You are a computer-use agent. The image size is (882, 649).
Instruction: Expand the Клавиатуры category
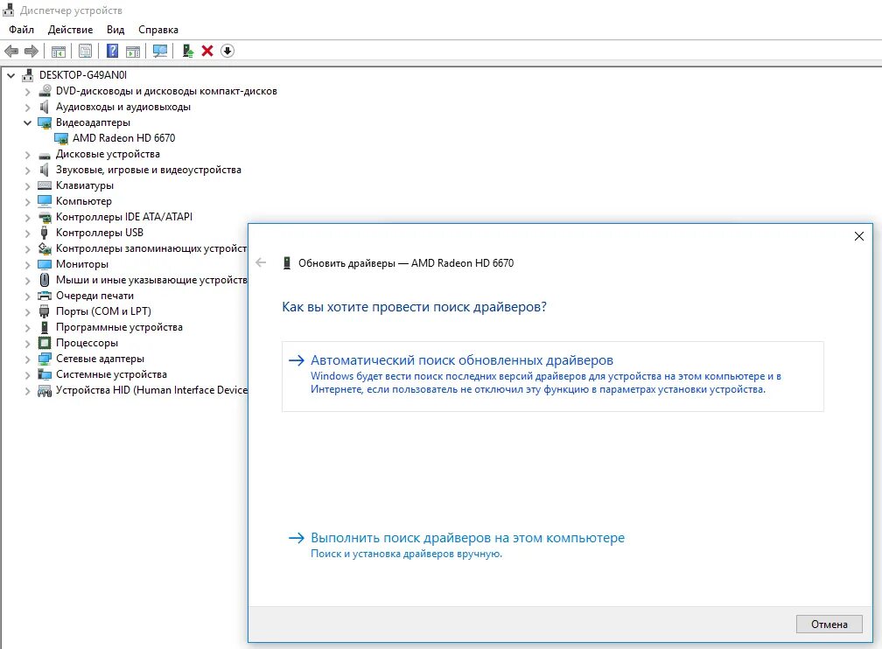(x=28, y=185)
